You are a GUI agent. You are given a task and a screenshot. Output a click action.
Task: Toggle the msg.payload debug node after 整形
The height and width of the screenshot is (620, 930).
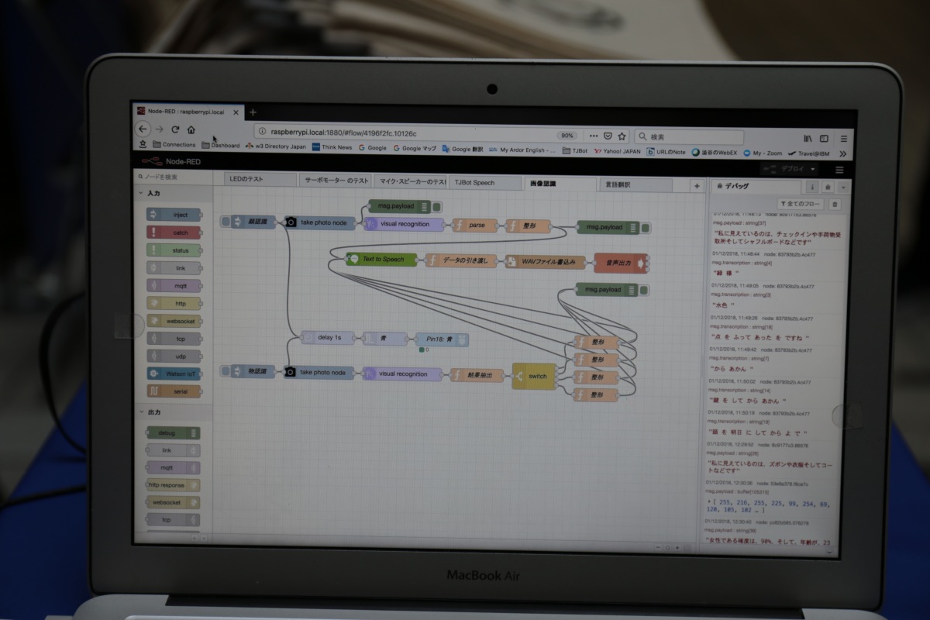click(x=646, y=227)
